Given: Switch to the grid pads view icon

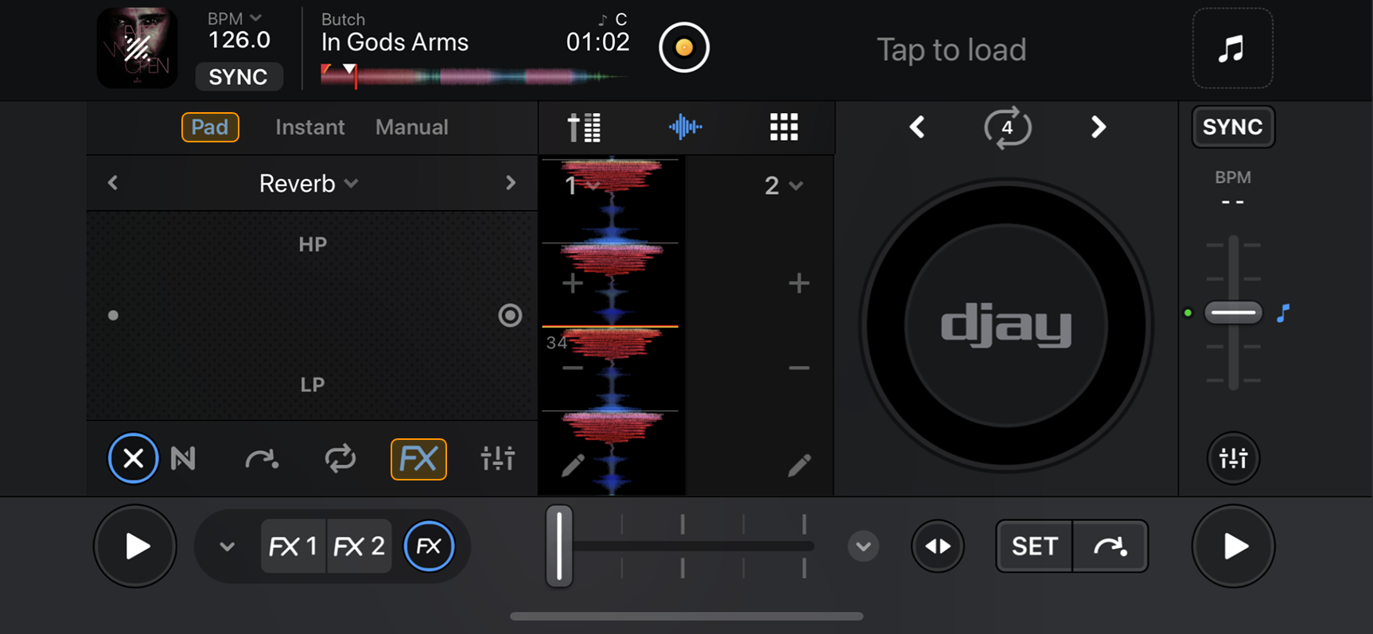Looking at the screenshot, I should click(784, 126).
